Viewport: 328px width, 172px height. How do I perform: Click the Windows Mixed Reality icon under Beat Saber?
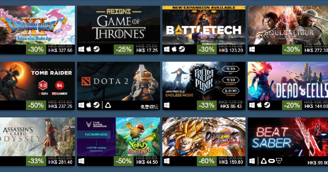(279, 161)
